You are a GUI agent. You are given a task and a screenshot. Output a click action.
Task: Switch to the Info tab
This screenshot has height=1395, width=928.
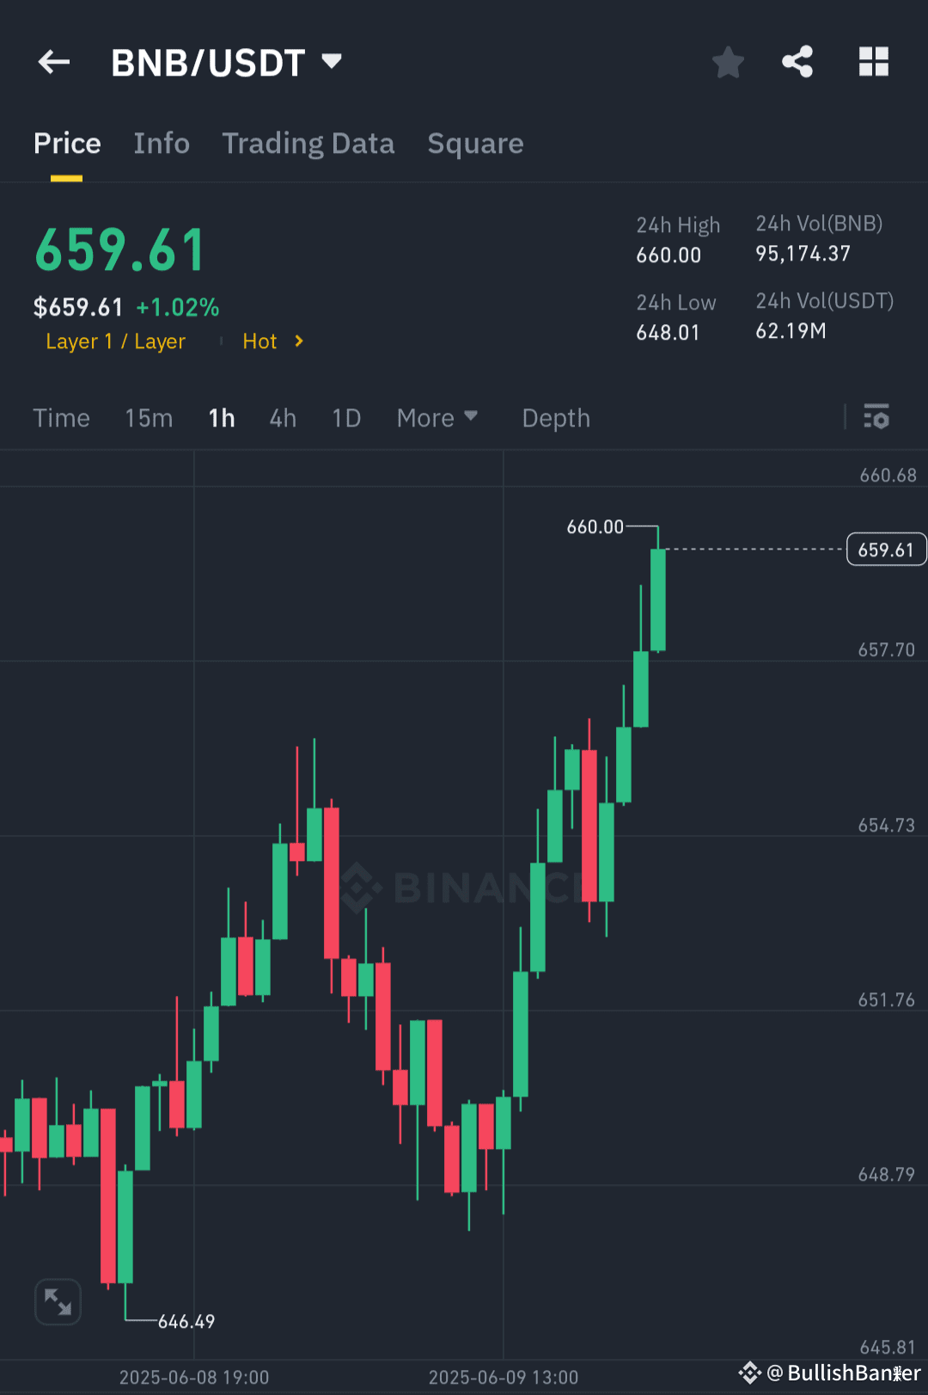click(x=162, y=144)
